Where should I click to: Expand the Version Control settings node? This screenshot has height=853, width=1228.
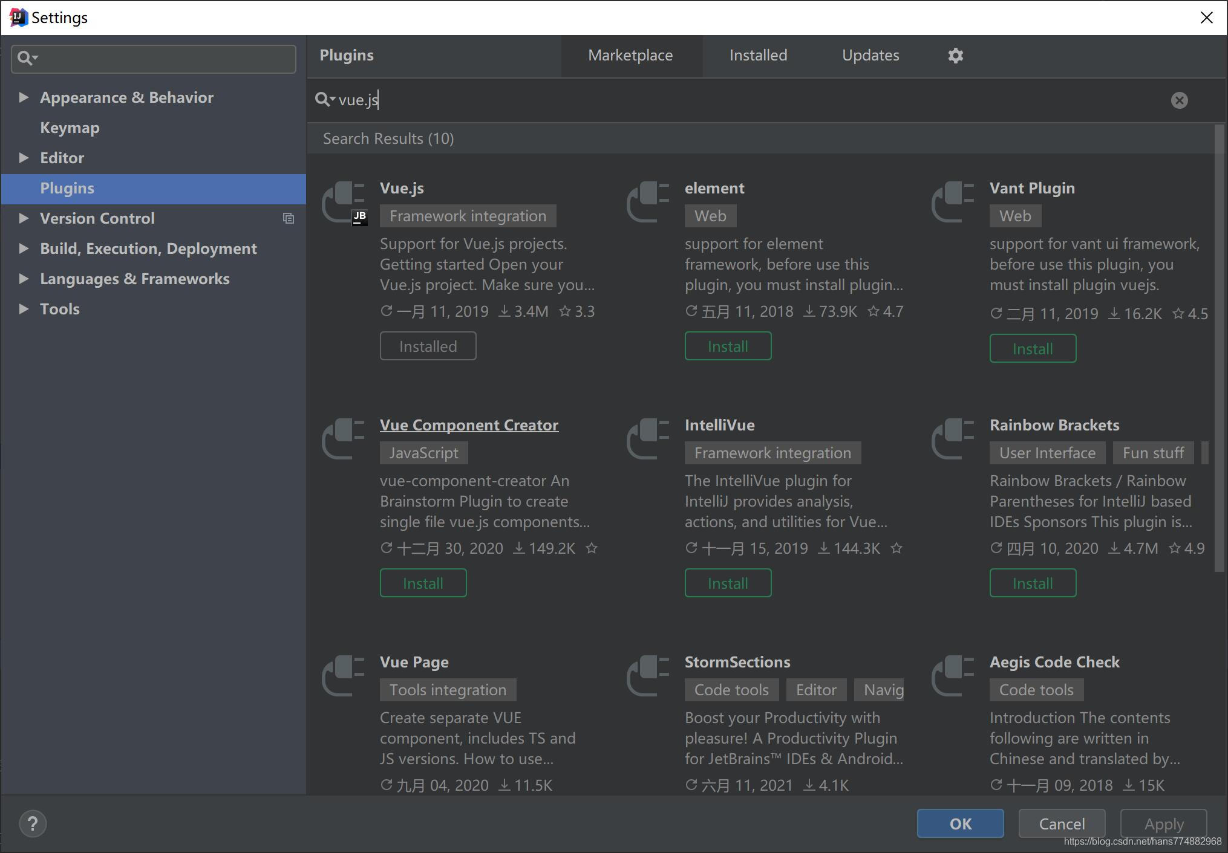click(24, 218)
